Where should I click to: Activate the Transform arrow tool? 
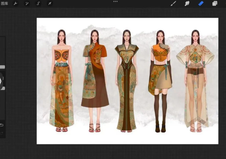(x=49, y=4)
